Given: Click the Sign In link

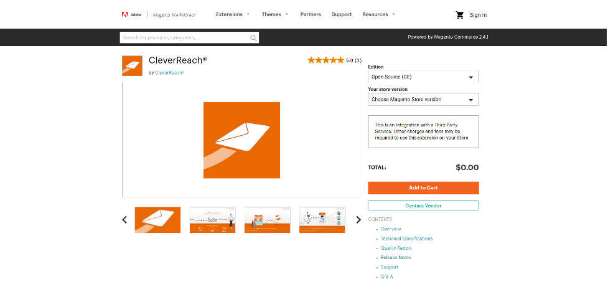Looking at the screenshot, I should (x=478, y=15).
